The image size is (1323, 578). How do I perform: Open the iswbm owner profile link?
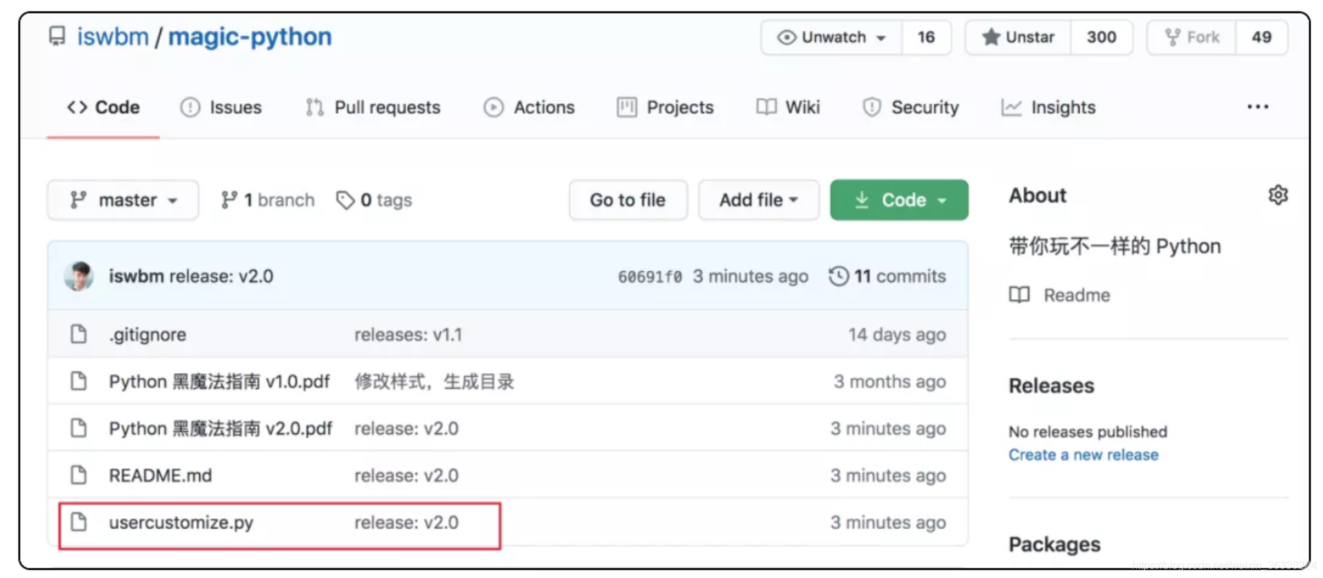pos(113,37)
